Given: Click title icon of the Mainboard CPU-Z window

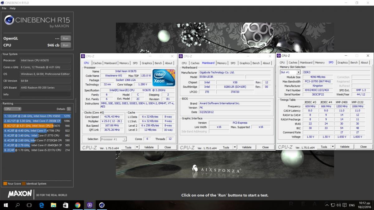Looking at the screenshot, I should point(181,56).
